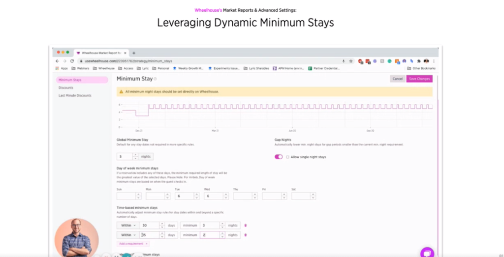This screenshot has height=257, width=504.
Task: Open the Webinars bookmark folder
Action: (80, 68)
